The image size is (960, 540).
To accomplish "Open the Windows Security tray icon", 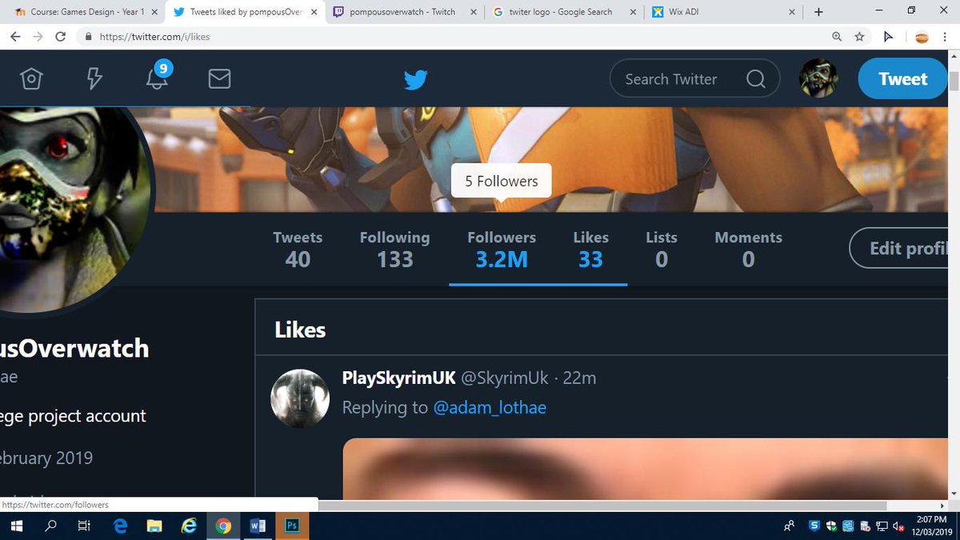I will pyautogui.click(x=831, y=526).
